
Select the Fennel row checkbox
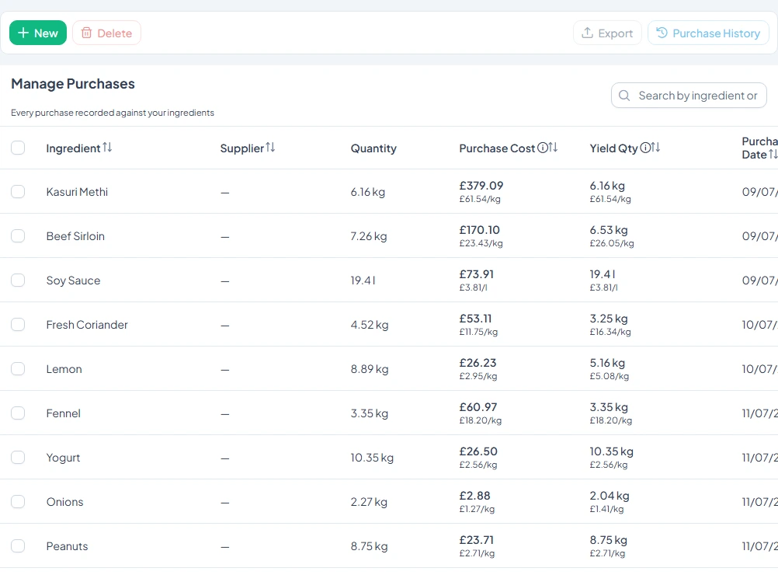point(18,413)
